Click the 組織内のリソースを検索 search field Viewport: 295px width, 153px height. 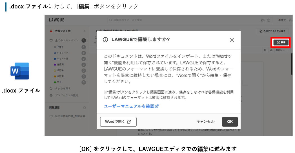(x=183, y=20)
